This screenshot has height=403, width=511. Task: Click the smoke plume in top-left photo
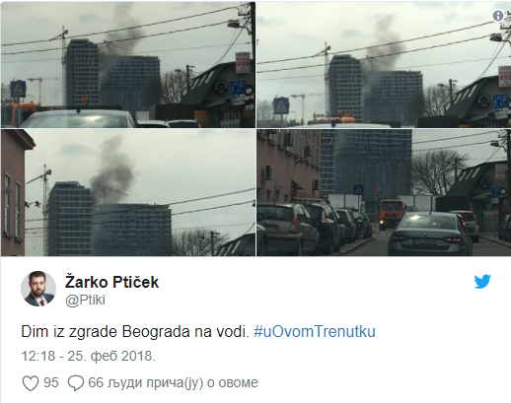click(123, 32)
